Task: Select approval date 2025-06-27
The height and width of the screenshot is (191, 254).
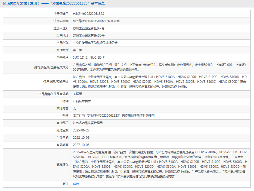Action: coord(81,130)
